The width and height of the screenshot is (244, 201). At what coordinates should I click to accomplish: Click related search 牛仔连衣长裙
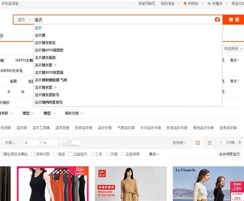(150, 128)
